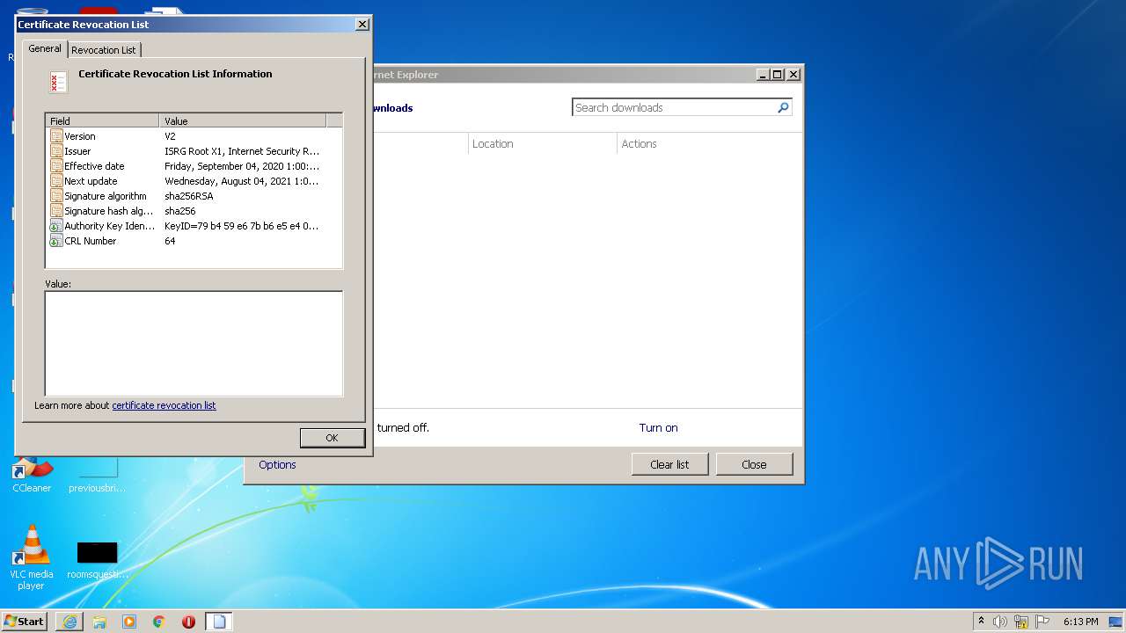
Task: Maximize the Internet Explorer downloads window
Action: point(777,75)
